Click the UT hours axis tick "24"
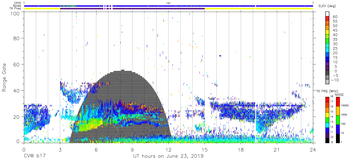This screenshot has height=162, width=352. (313, 150)
